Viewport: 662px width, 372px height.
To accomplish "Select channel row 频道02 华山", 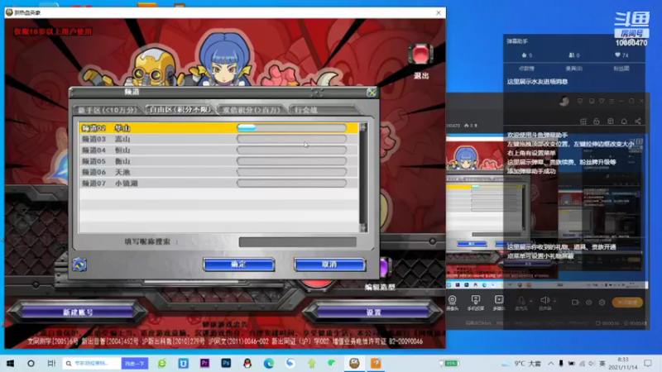I will pos(218,128).
